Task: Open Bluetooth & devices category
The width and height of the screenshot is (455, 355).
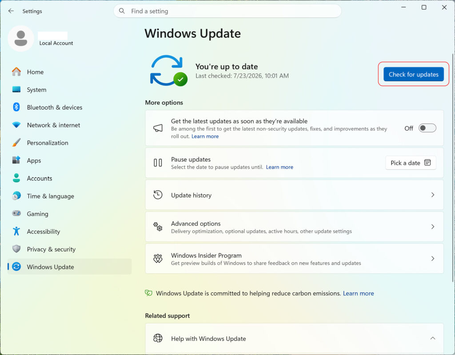Action: coord(70,107)
